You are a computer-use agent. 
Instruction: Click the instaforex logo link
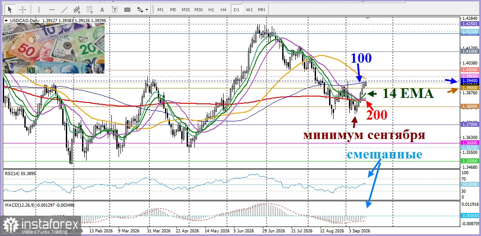click(x=41, y=226)
